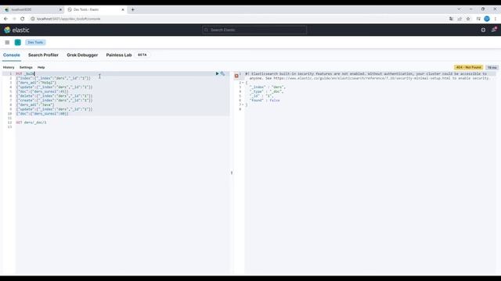The height and width of the screenshot is (281, 501).
Task: Click the browser address bar URL
Action: tap(68, 19)
